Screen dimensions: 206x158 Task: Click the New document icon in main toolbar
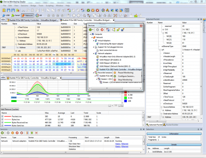(4, 10)
